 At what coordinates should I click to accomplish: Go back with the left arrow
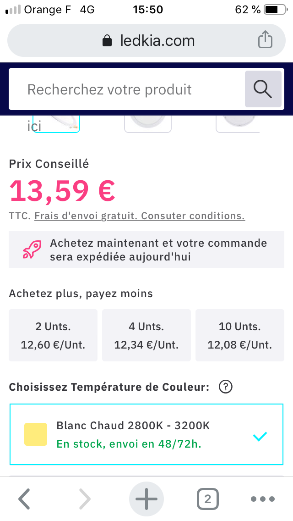(24, 499)
